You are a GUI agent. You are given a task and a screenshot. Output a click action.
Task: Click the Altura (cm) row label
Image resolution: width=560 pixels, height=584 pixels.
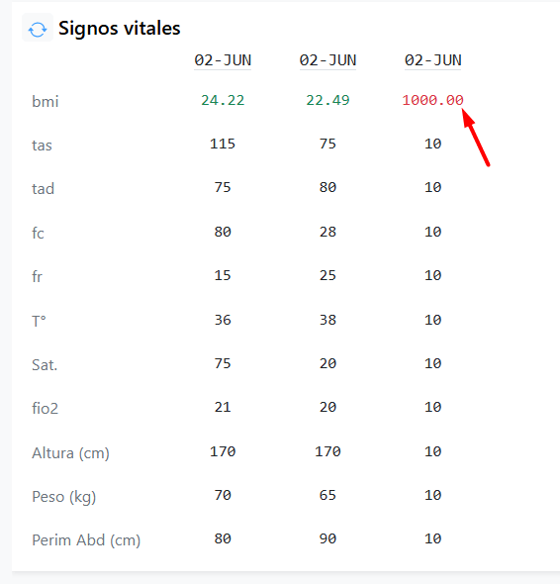click(x=70, y=453)
